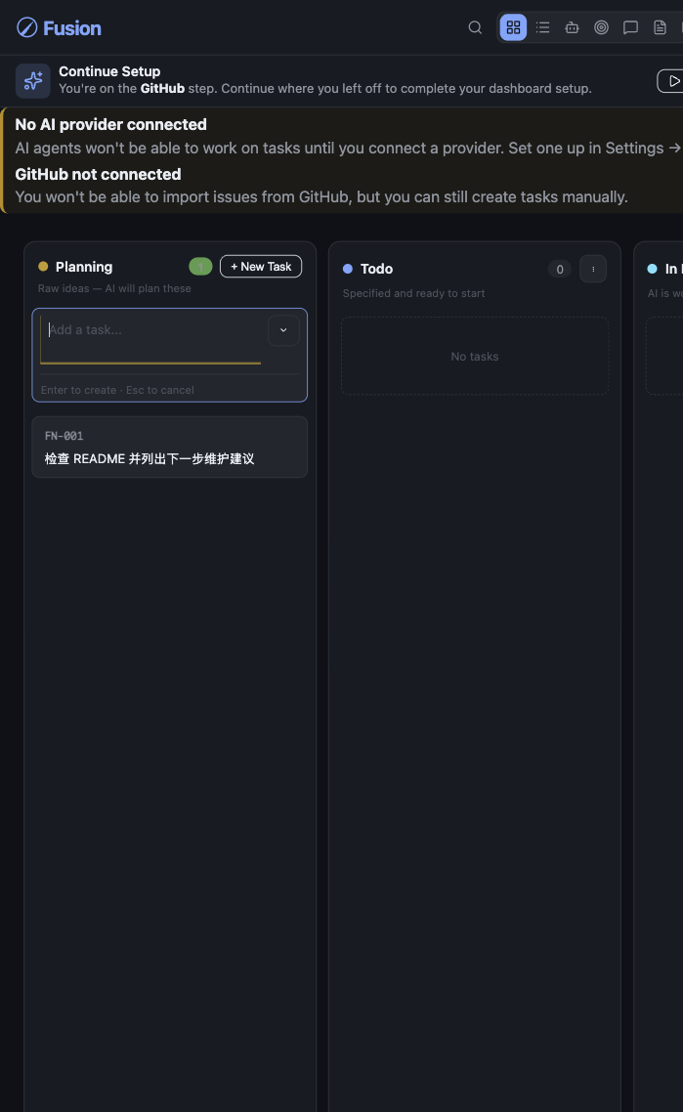Click the Planning column title
The height and width of the screenshot is (1112, 683).
point(84,267)
